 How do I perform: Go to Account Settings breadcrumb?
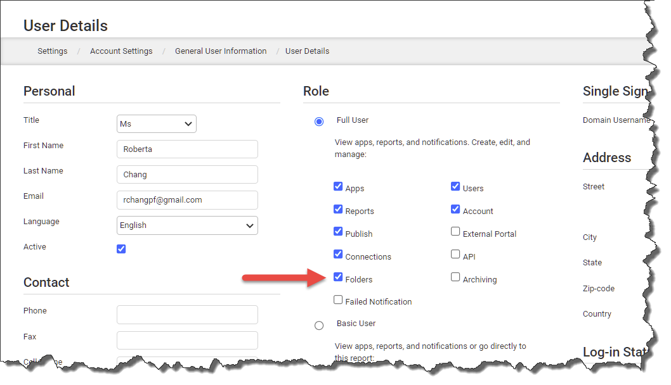click(x=121, y=51)
